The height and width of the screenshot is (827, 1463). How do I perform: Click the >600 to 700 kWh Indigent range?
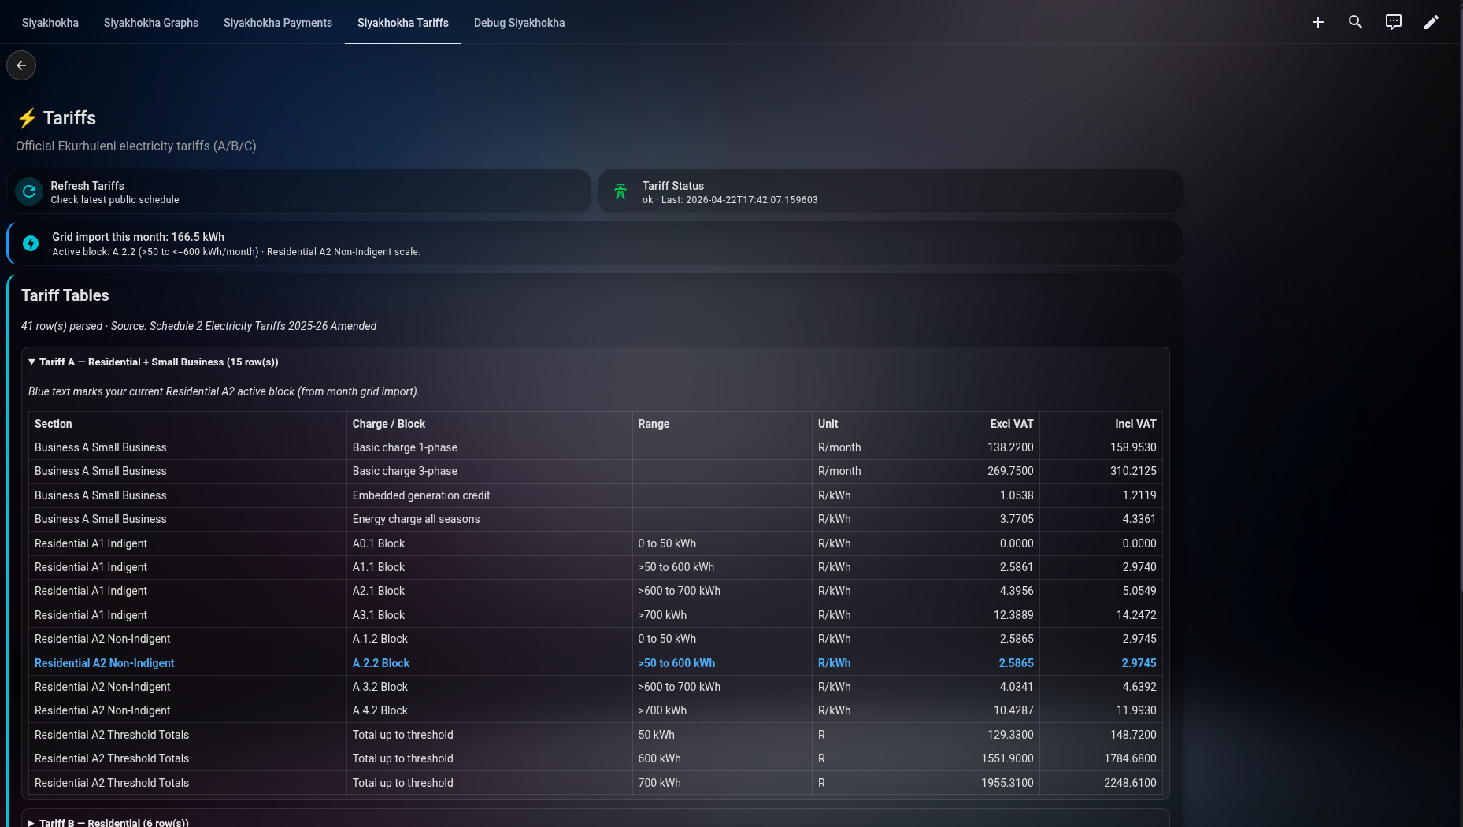coord(679,591)
